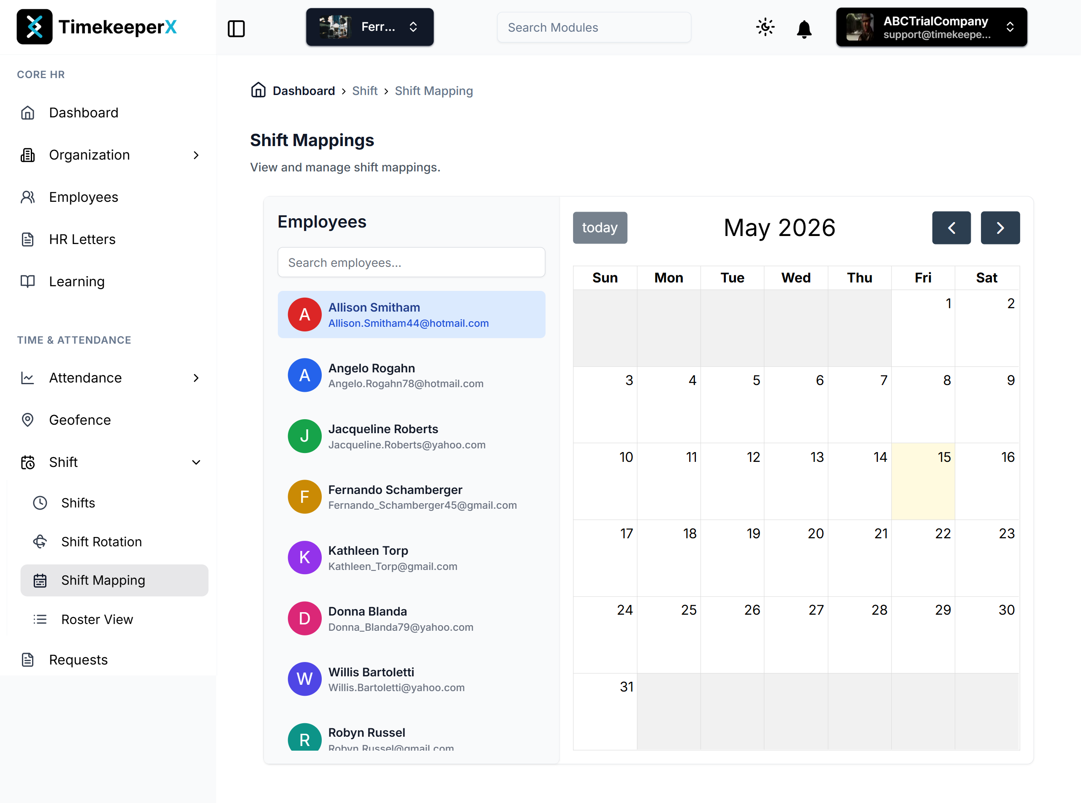Go to previous month arrow

click(x=951, y=228)
